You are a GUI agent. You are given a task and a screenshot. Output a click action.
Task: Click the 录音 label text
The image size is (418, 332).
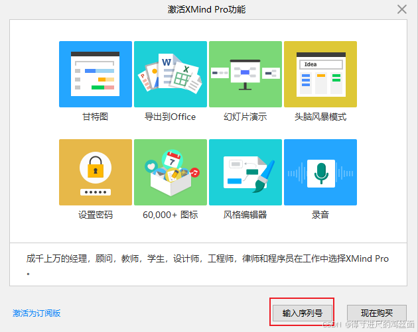point(320,215)
